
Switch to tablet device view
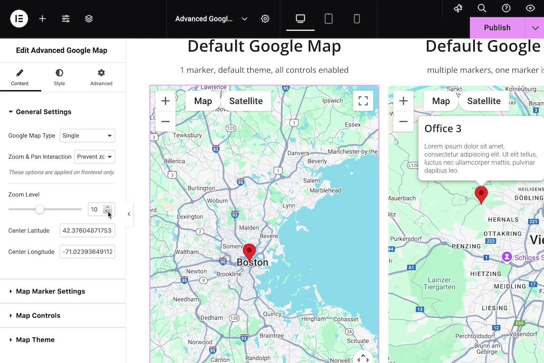(x=328, y=19)
